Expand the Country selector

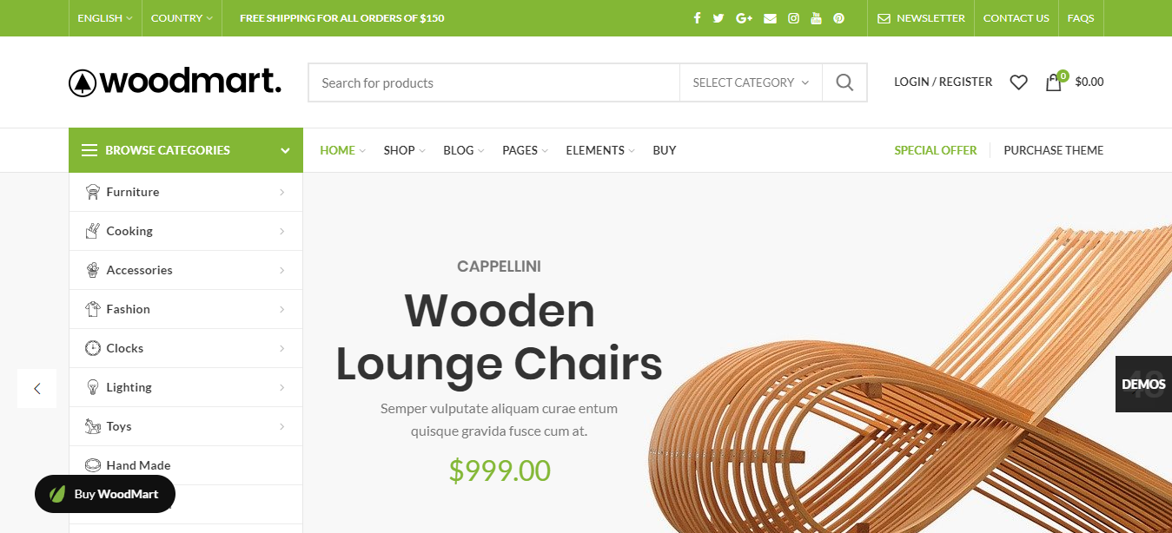pos(182,18)
